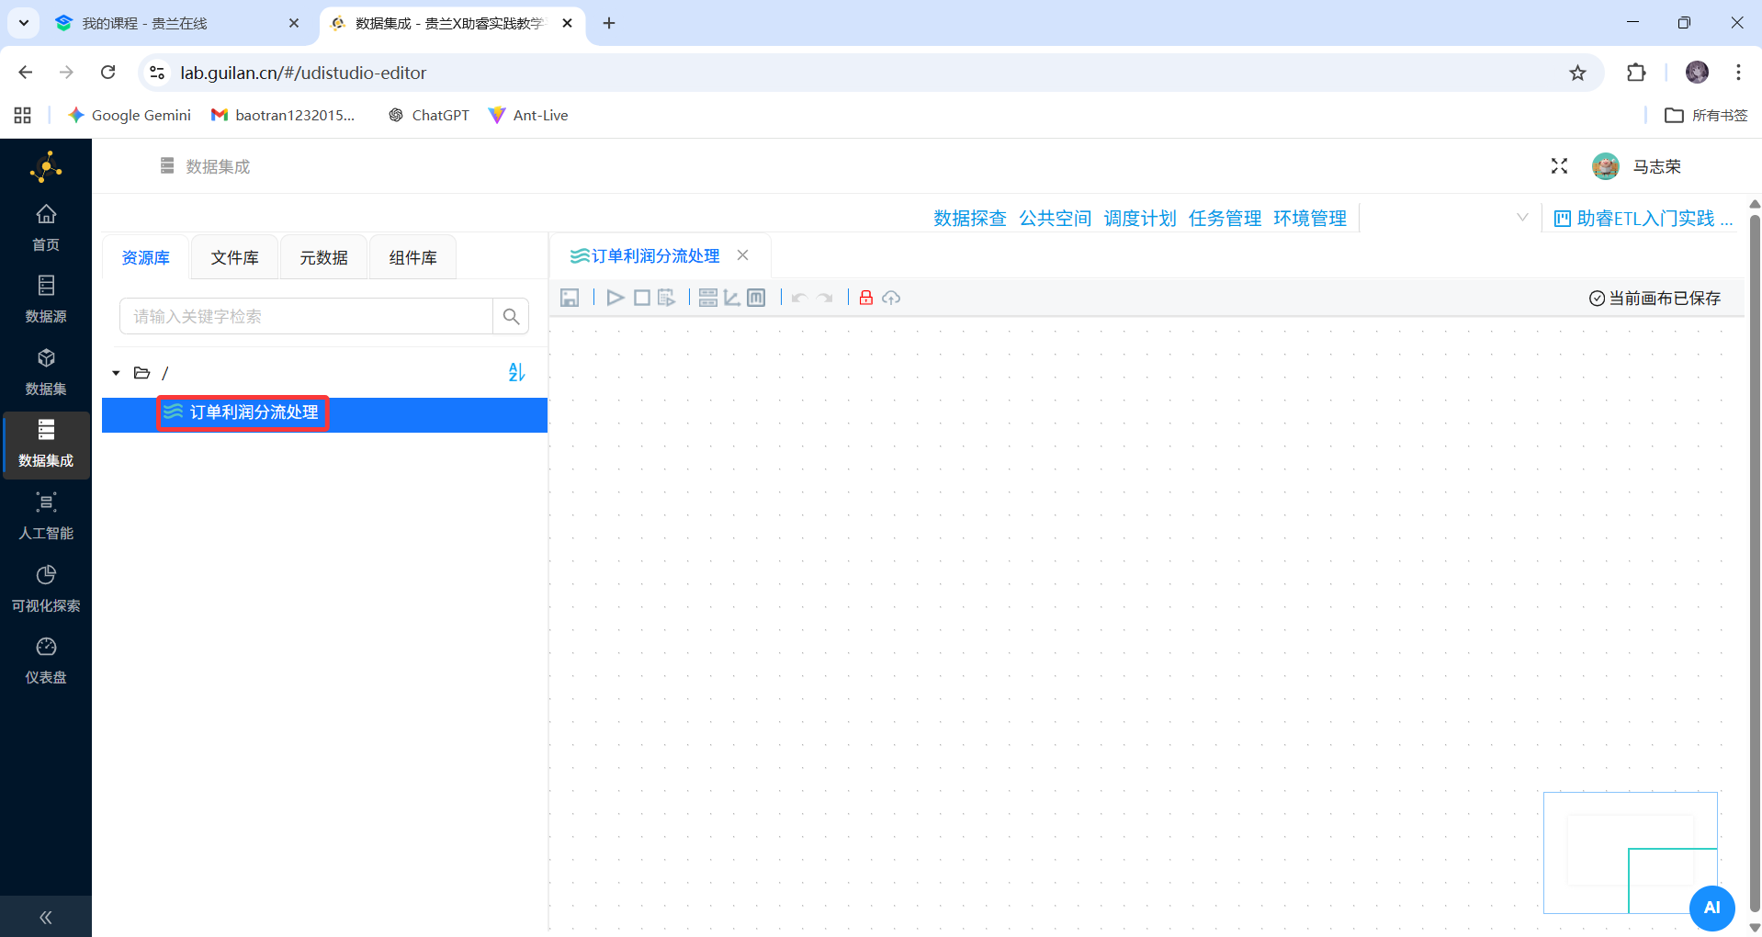The image size is (1762, 937).
Task: Undo the last canvas action
Action: coord(798,297)
